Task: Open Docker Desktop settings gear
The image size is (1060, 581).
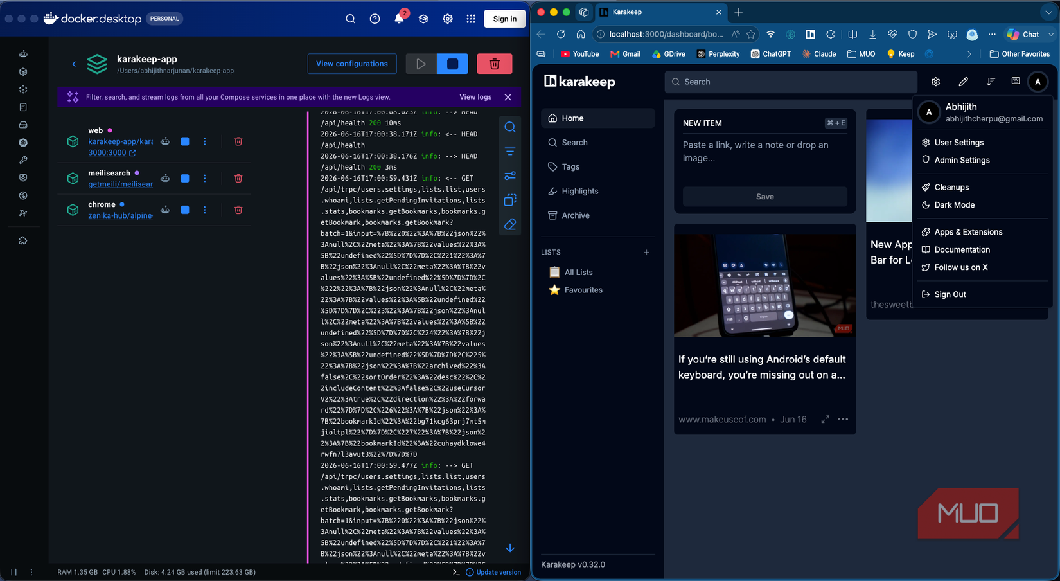Action: pos(448,19)
